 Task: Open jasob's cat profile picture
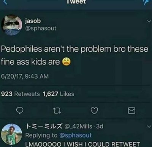12,25
